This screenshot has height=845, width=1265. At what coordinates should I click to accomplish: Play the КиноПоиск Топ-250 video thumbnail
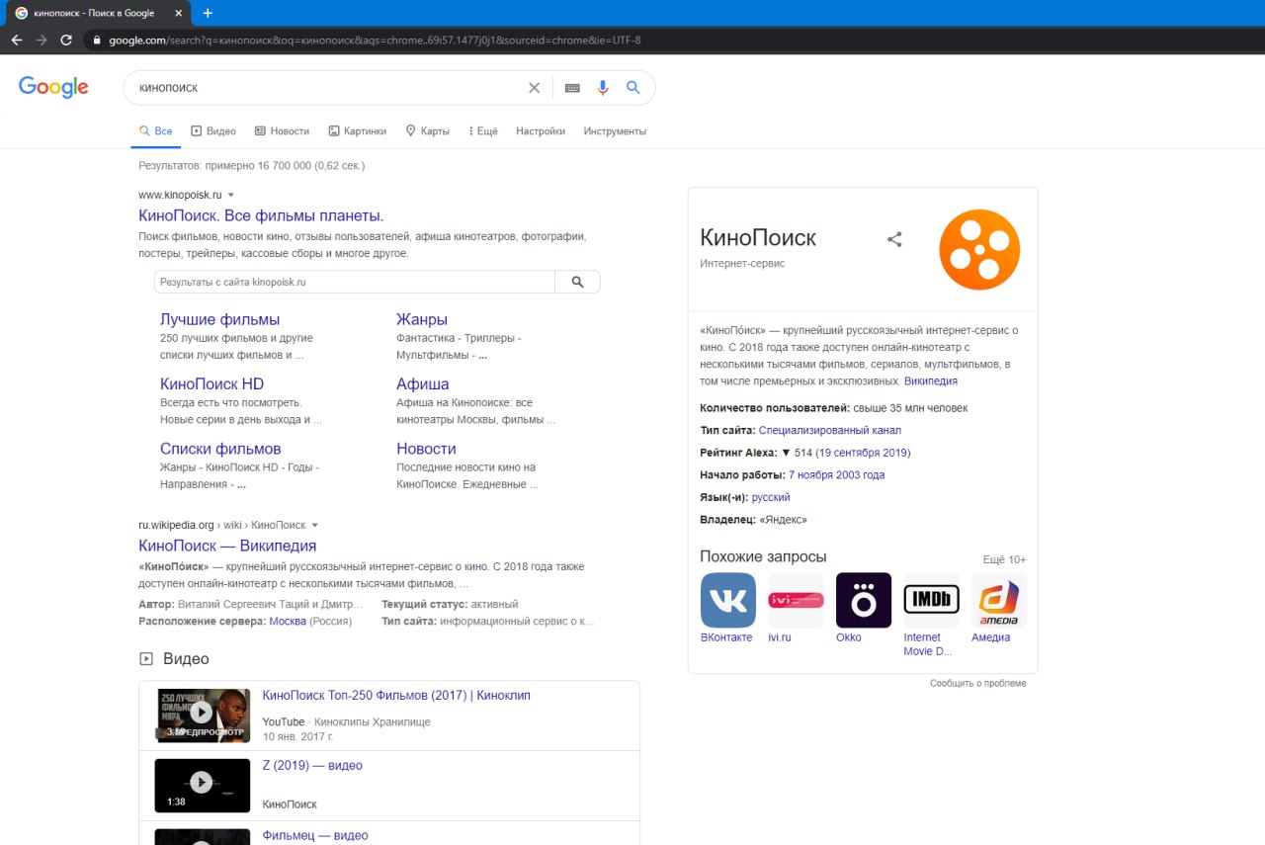tap(202, 716)
